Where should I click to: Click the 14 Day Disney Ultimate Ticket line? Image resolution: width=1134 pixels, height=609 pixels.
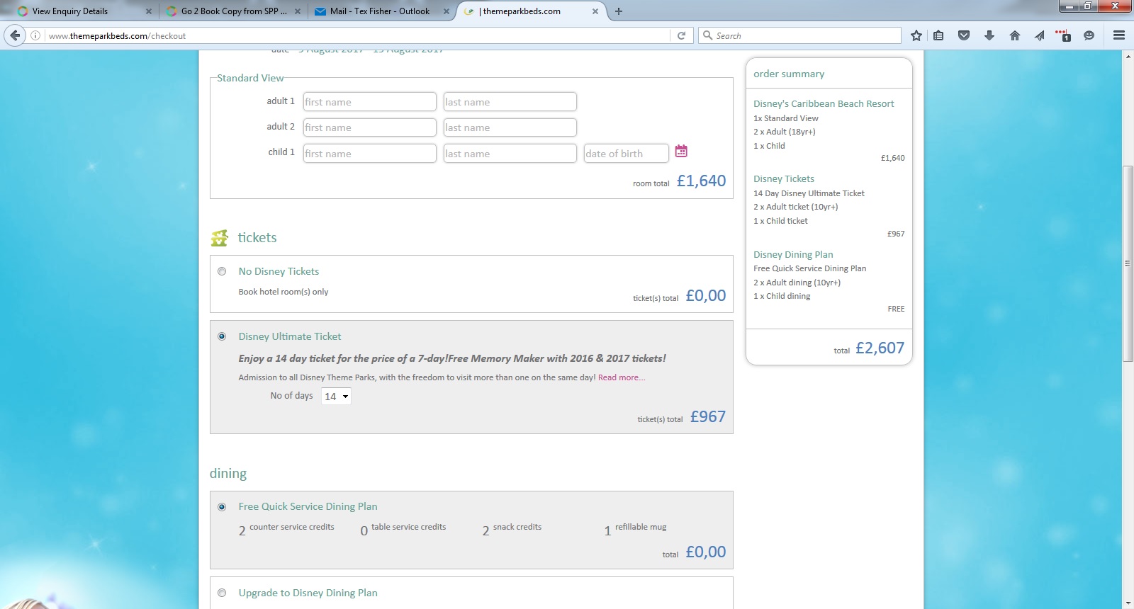click(x=809, y=193)
